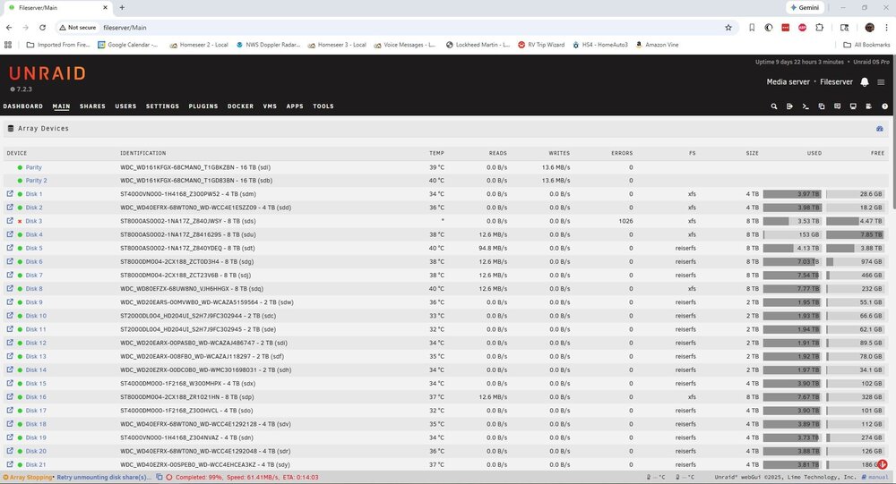Open the Chrome three-dot menu
This screenshot has width=896, height=484.
(886, 28)
